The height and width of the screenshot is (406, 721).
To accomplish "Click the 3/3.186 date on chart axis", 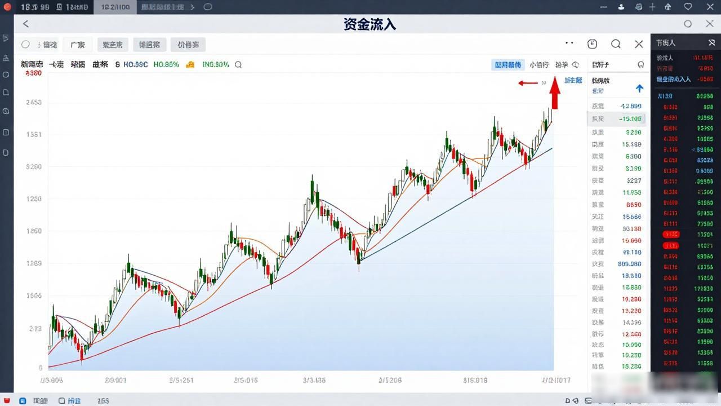I will point(314,380).
